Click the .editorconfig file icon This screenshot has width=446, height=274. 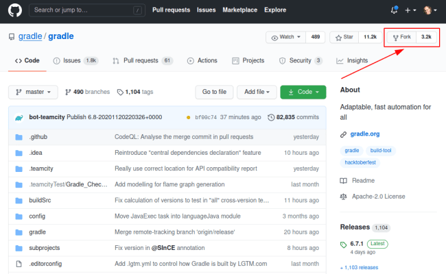tap(19, 264)
